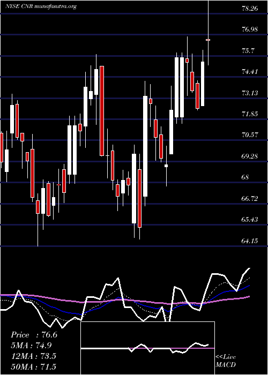Click the latest small red candlestick near 76.6
Image resolution: width=268 pixels, height=375 pixels.
[x=208, y=40]
